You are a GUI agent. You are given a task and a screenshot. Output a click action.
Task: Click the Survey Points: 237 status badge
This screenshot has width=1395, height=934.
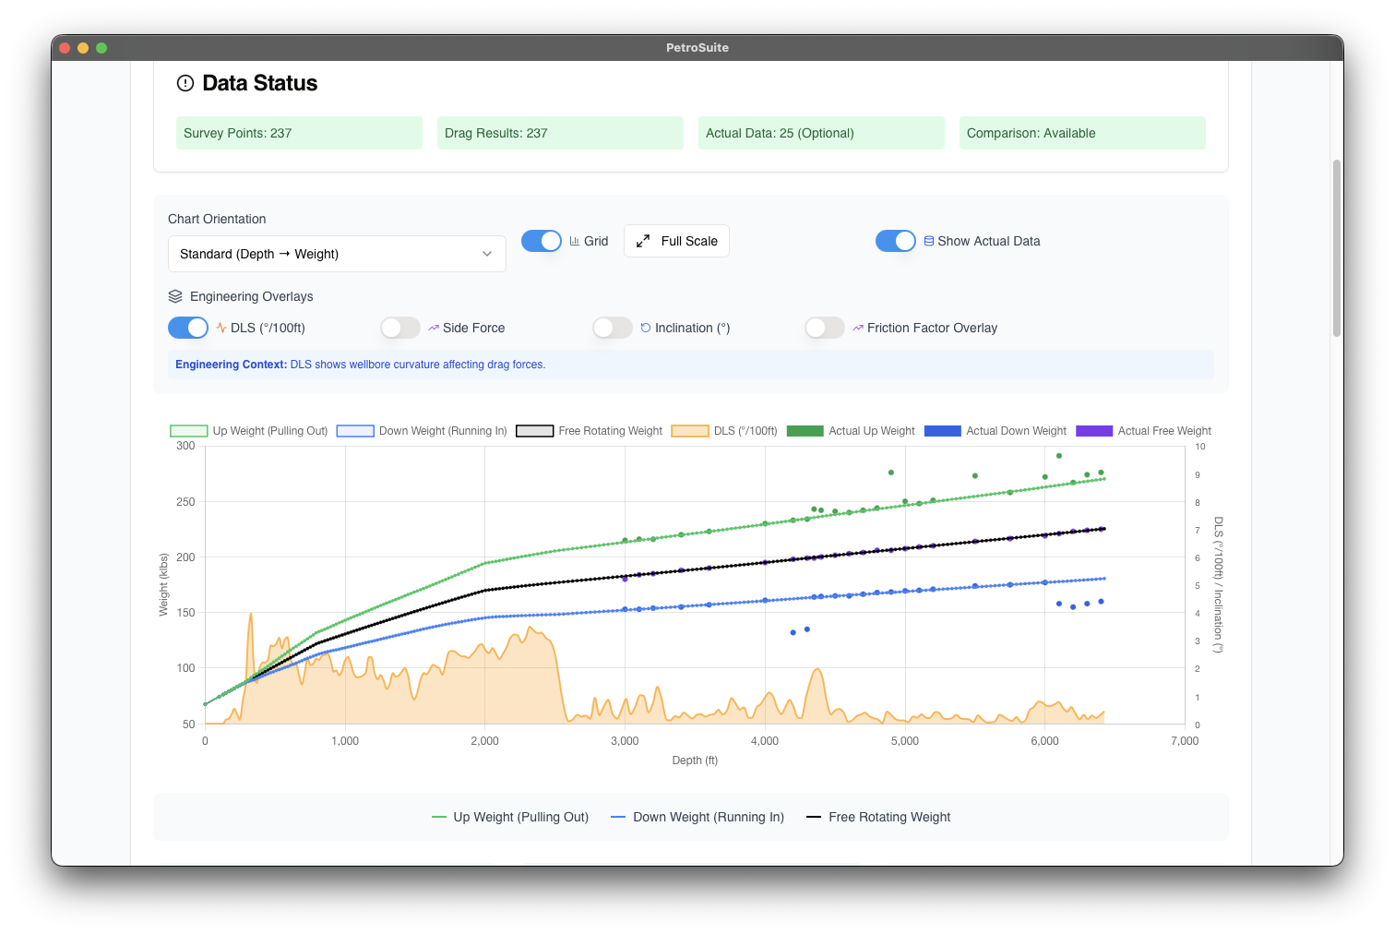click(x=299, y=133)
